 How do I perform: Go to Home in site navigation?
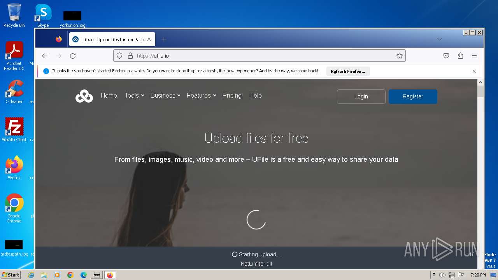pos(109,95)
